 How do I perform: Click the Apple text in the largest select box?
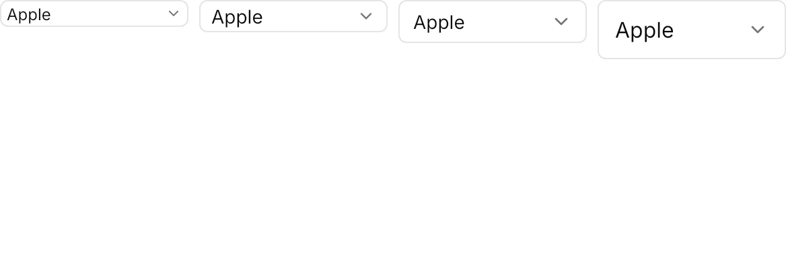click(644, 30)
